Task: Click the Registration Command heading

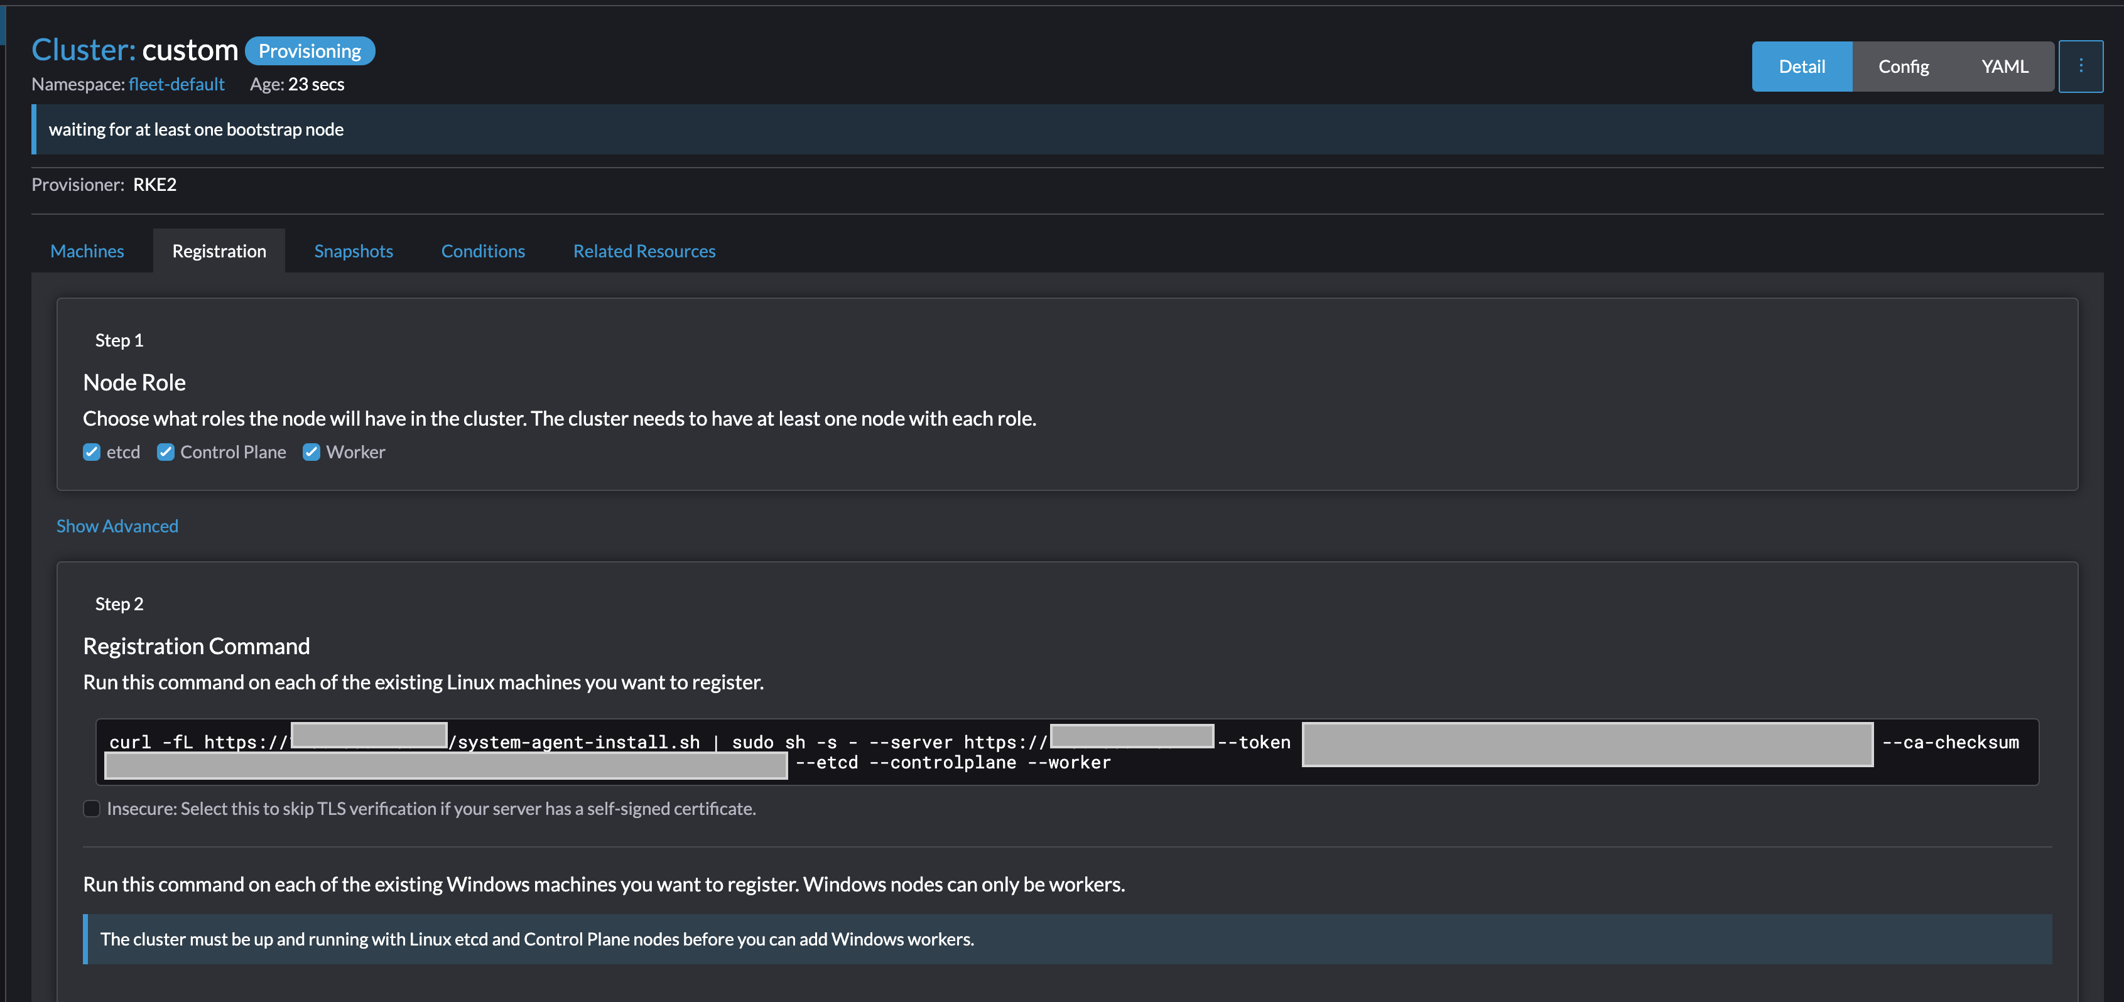Action: tap(196, 646)
